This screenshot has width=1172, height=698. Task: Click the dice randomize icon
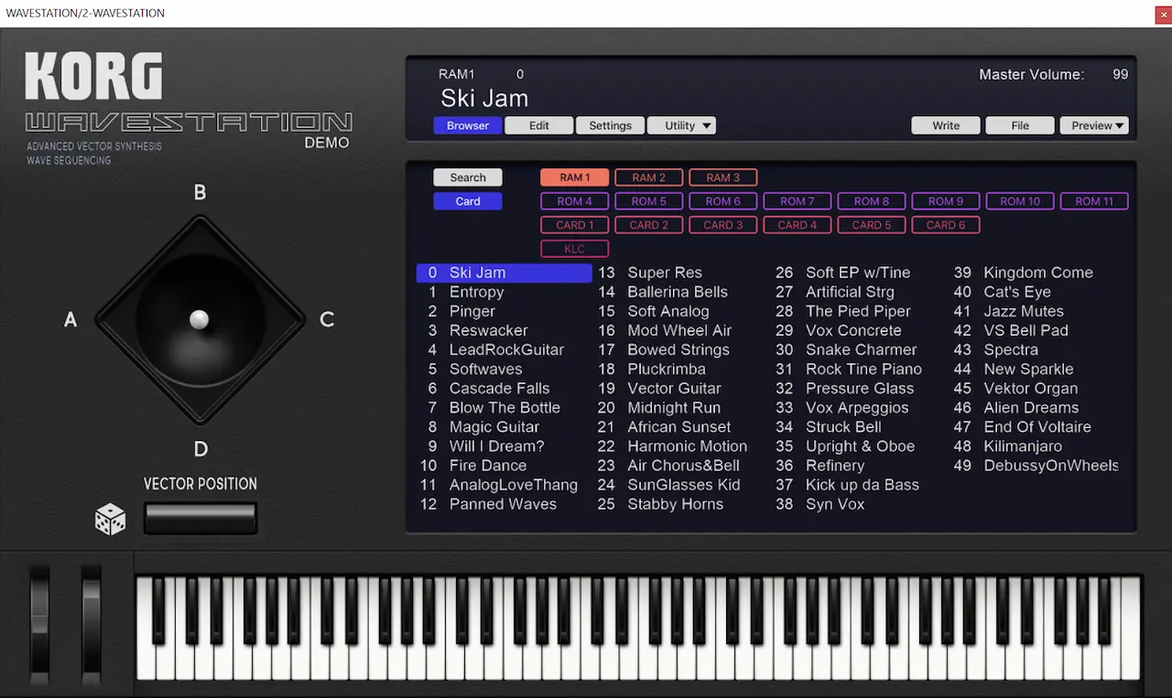pyautogui.click(x=111, y=520)
